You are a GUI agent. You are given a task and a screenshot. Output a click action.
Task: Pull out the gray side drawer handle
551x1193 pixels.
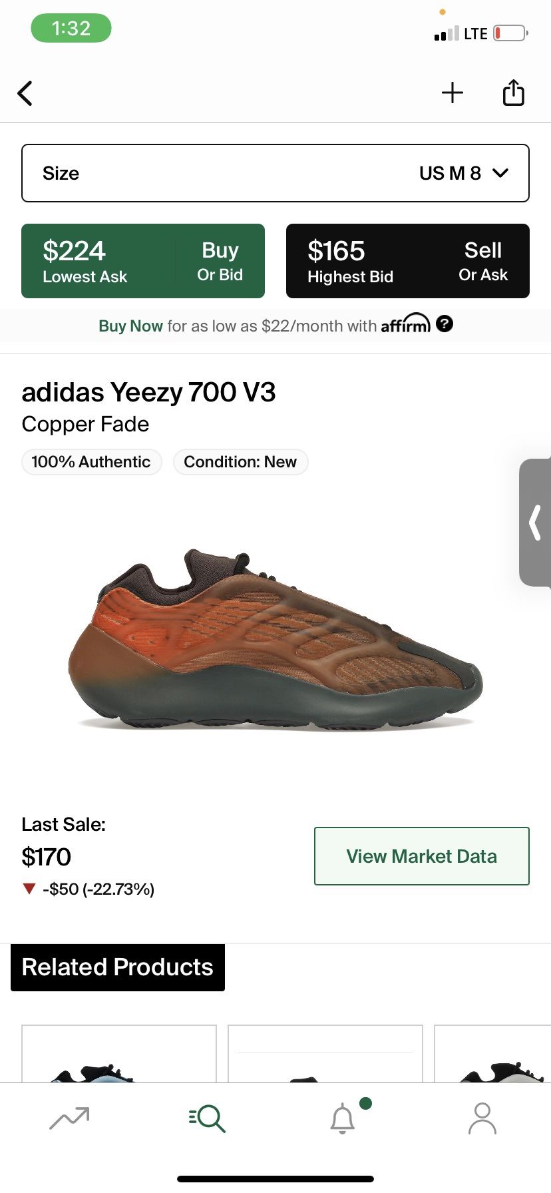pyautogui.click(x=535, y=522)
